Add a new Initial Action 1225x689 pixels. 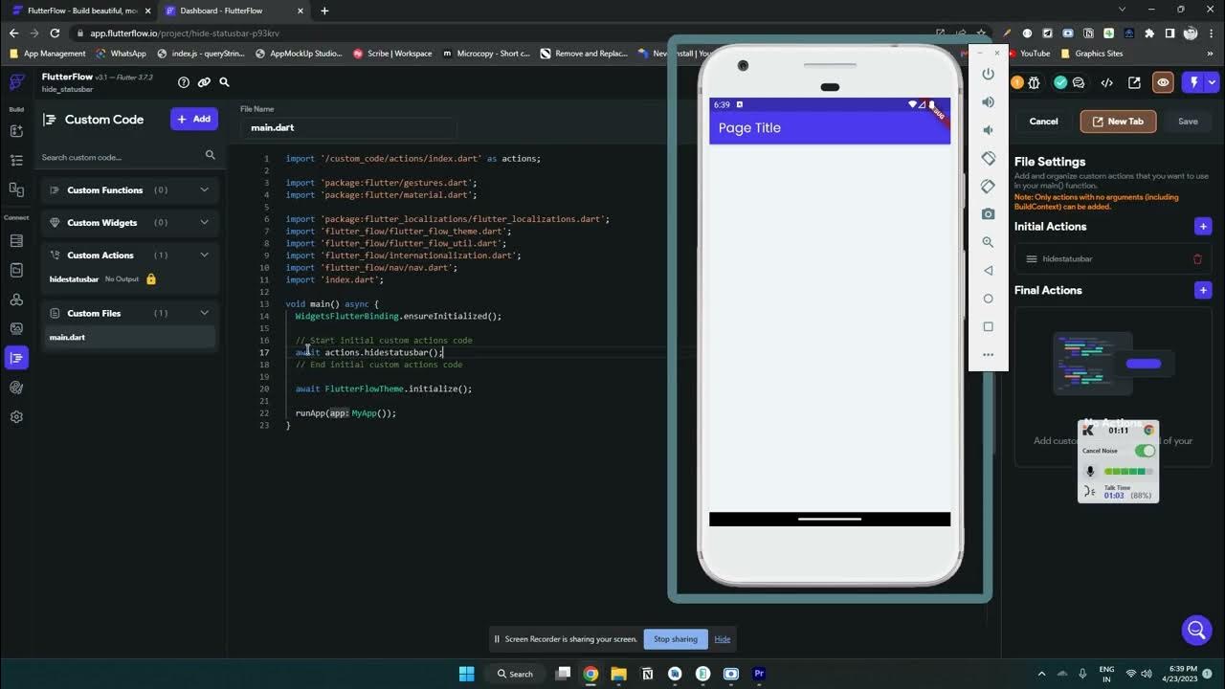(x=1203, y=227)
